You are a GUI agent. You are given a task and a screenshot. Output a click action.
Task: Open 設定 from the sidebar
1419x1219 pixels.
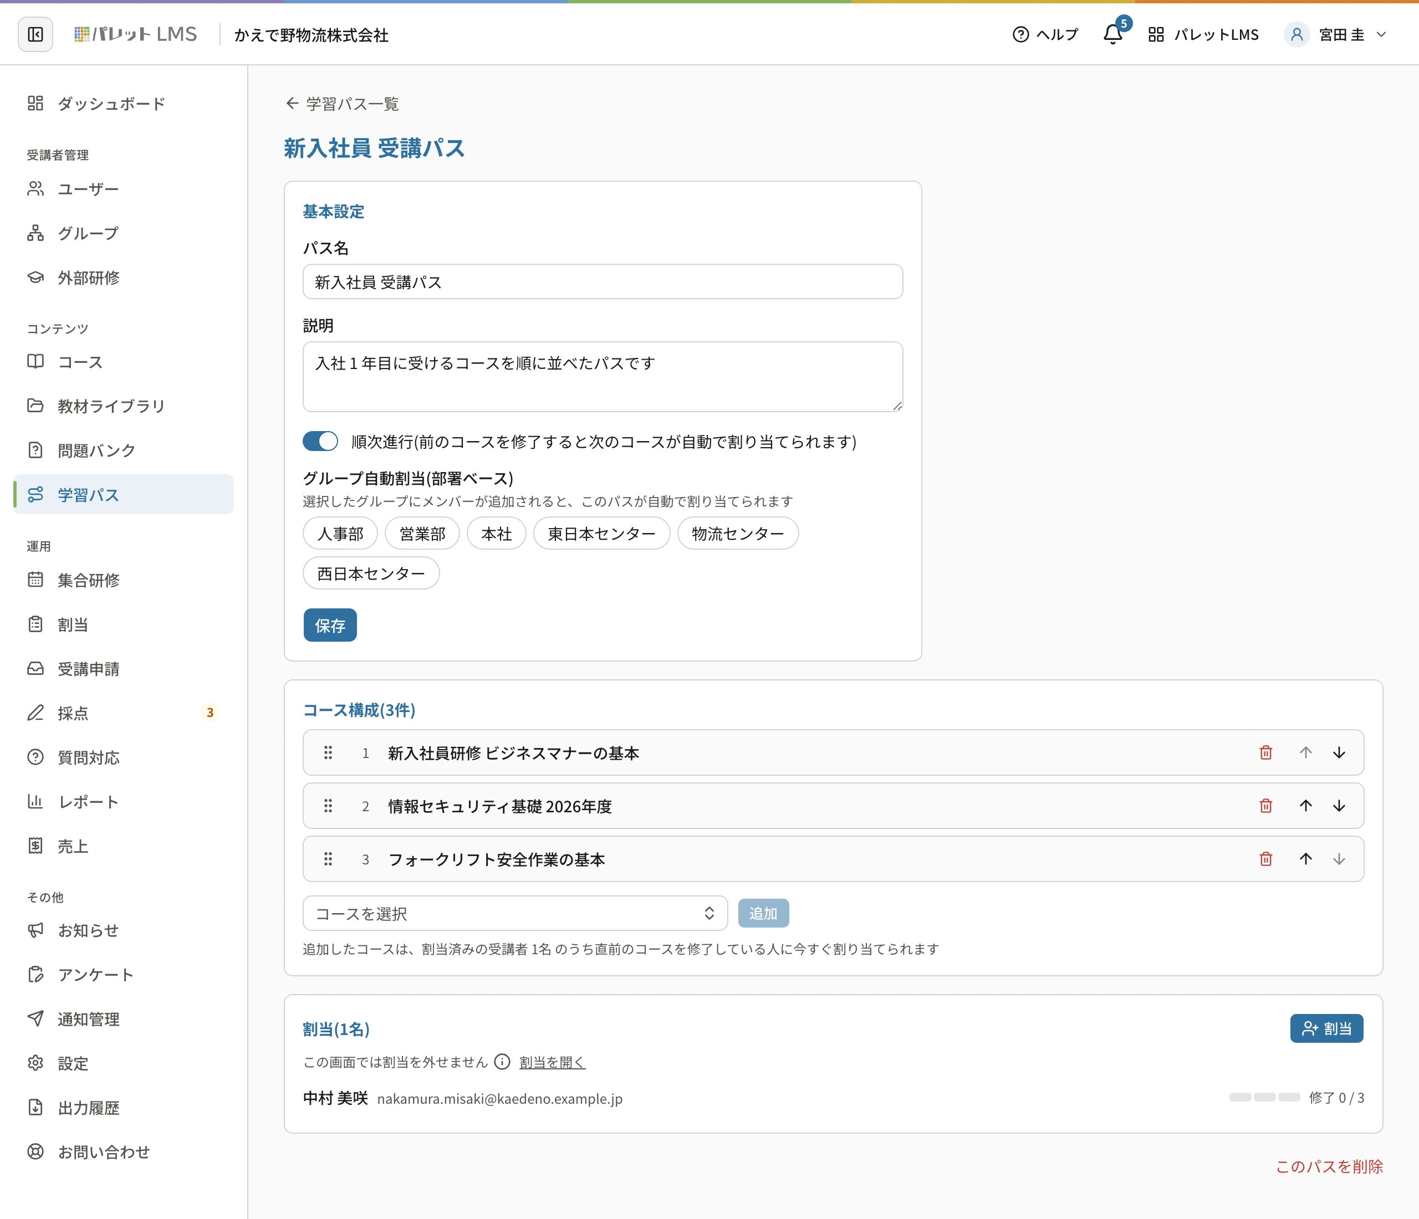point(123,1063)
